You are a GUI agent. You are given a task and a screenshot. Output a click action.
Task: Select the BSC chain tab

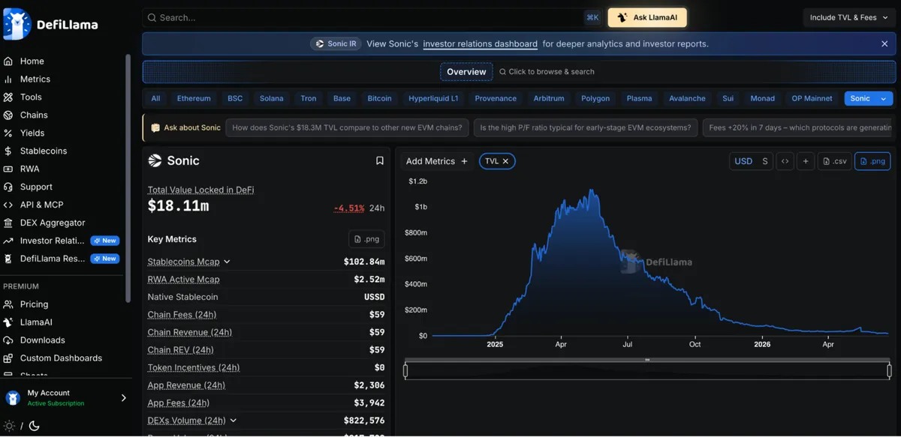click(x=235, y=99)
